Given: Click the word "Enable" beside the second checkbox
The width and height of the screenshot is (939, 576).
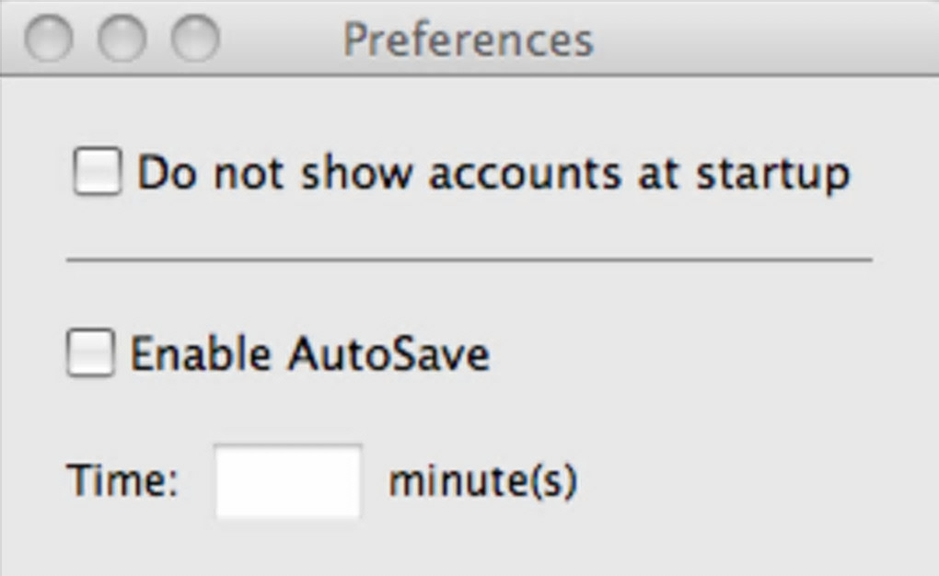Looking at the screenshot, I should pos(201,354).
